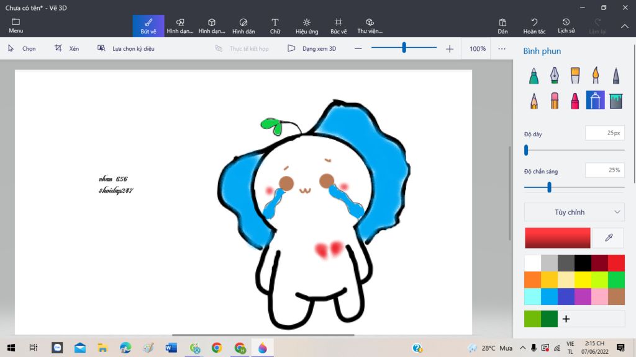Adjust the Độ chắn sáng opacity slider

(575, 187)
